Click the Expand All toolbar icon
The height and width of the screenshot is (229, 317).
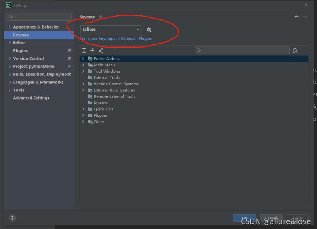[84, 51]
